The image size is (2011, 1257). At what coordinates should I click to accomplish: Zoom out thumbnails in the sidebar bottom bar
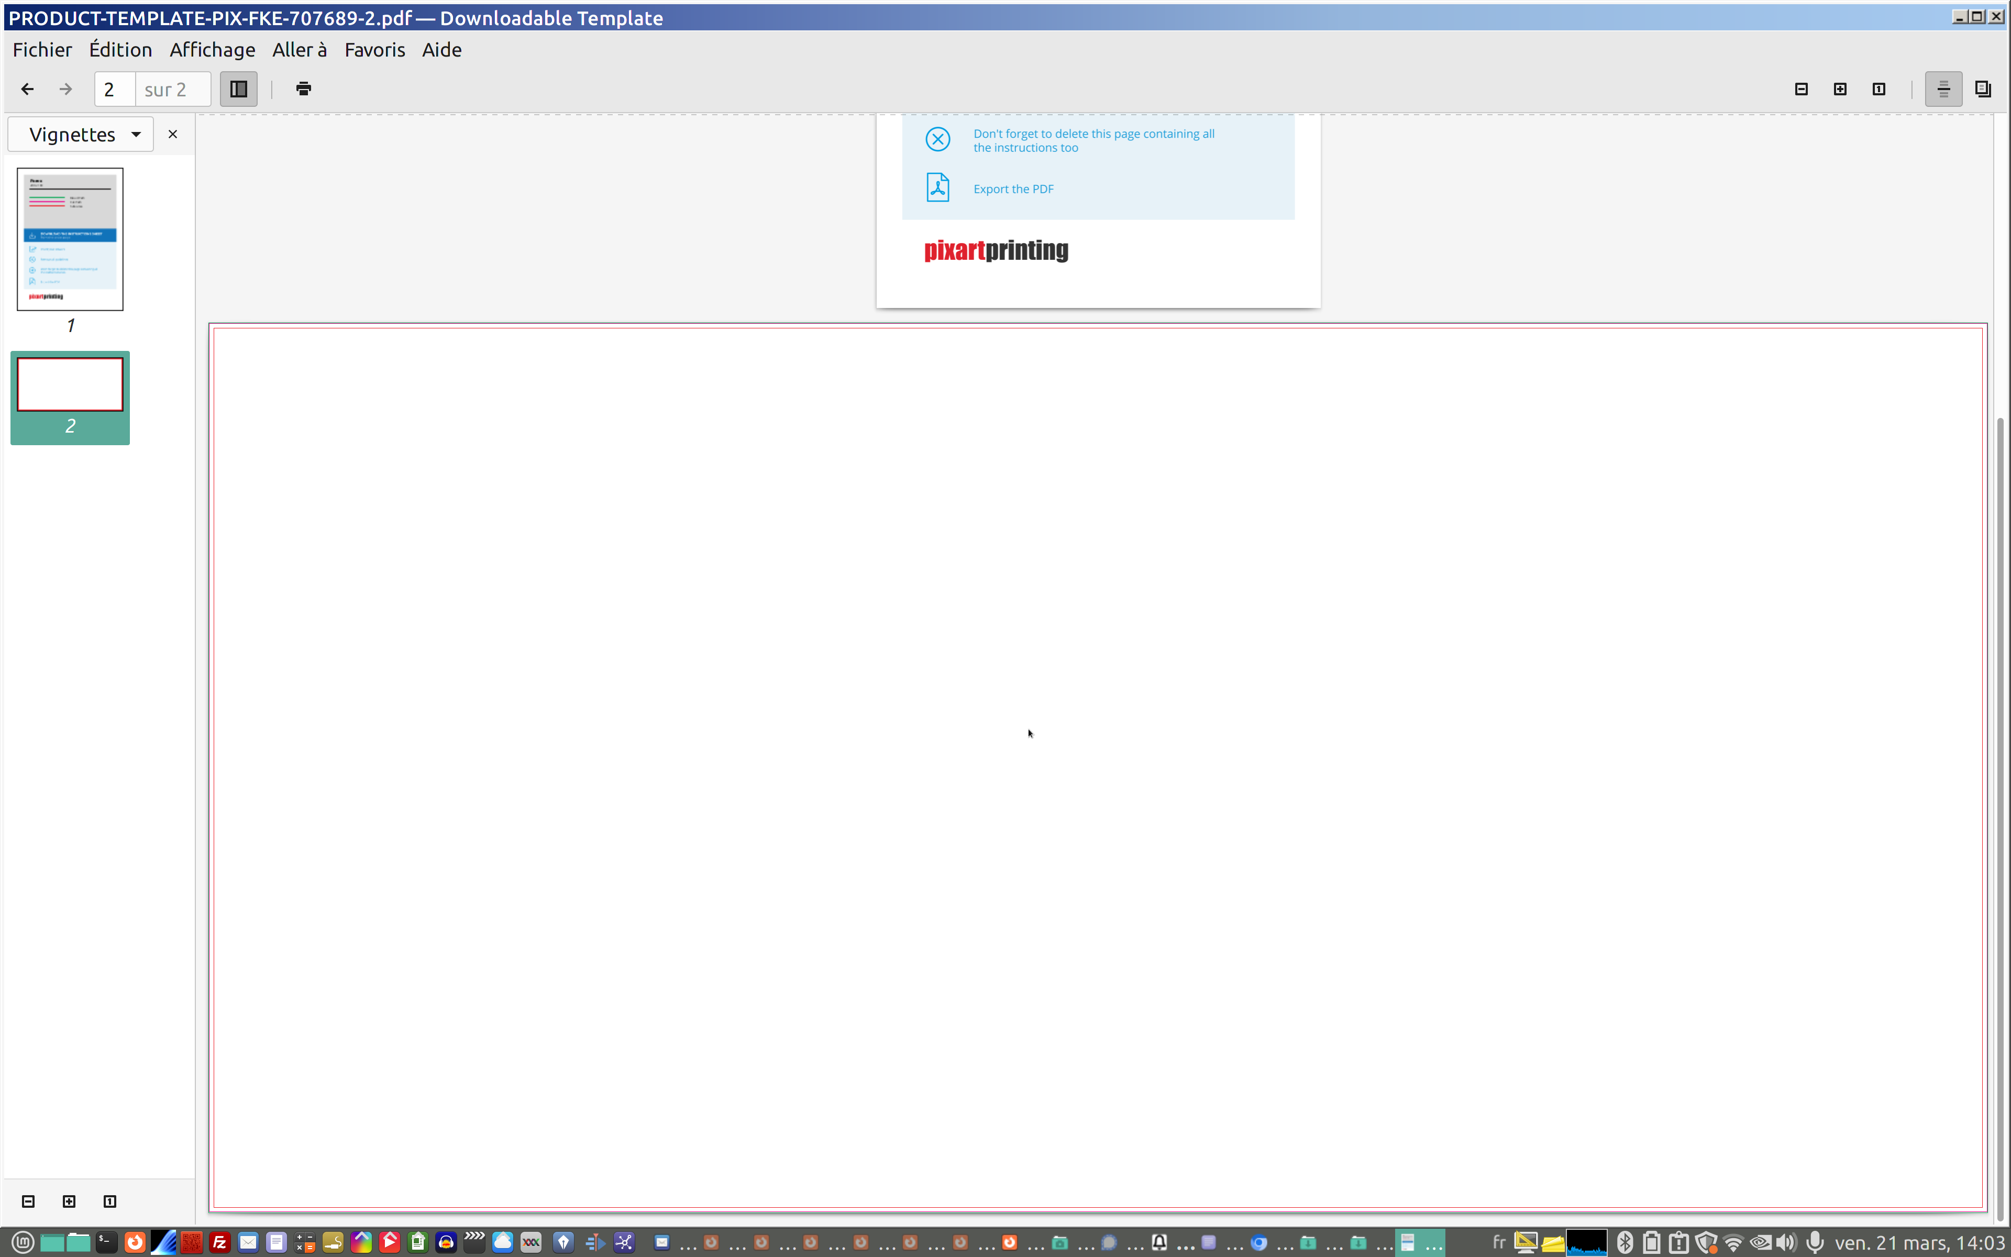coord(28,1201)
